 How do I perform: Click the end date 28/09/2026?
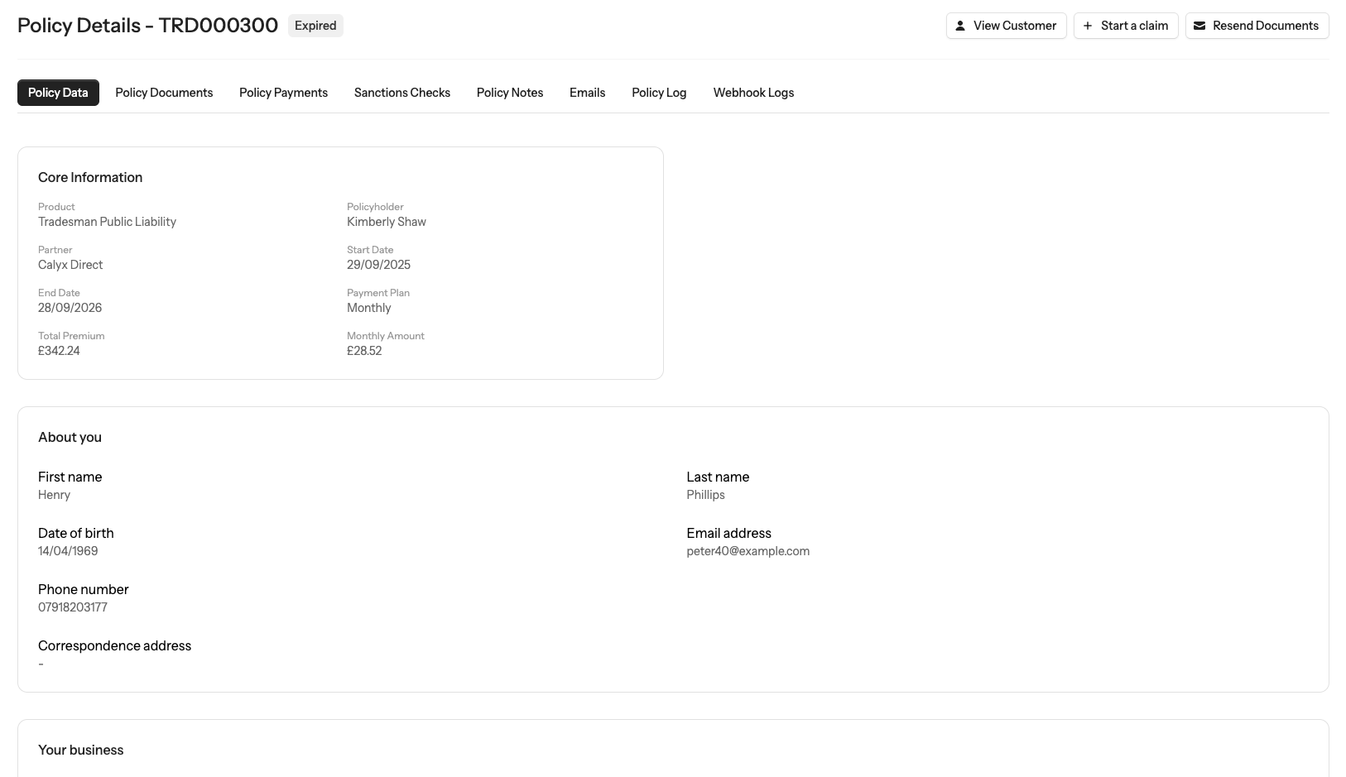[x=70, y=308]
